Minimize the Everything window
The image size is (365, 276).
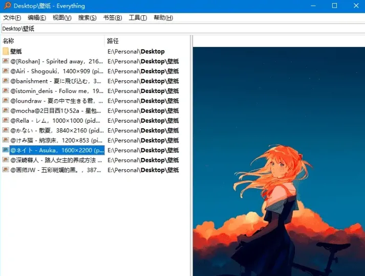click(x=313, y=6)
